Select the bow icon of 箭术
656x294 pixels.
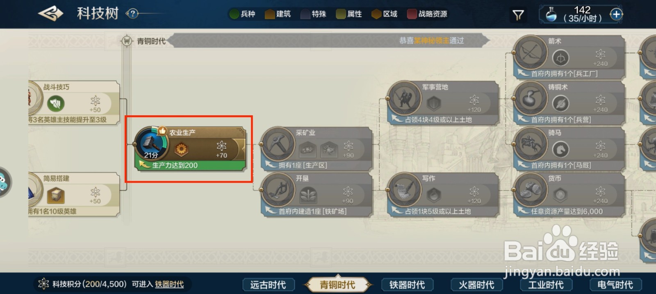[x=531, y=52]
